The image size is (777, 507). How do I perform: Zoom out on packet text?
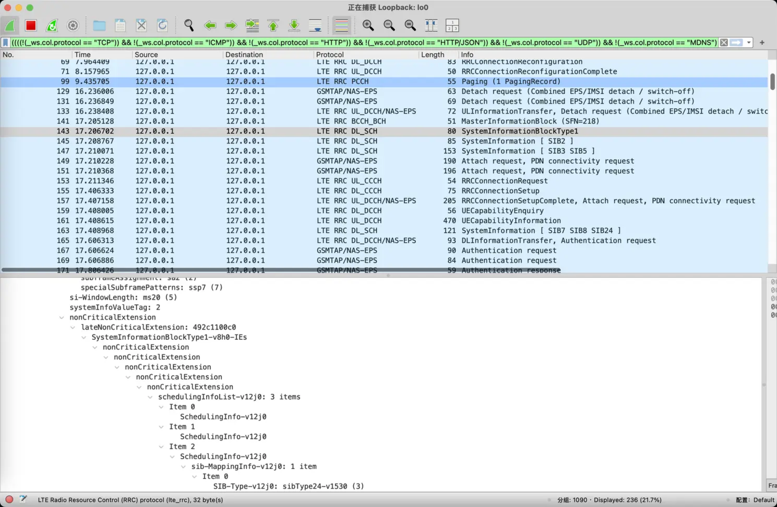(389, 25)
